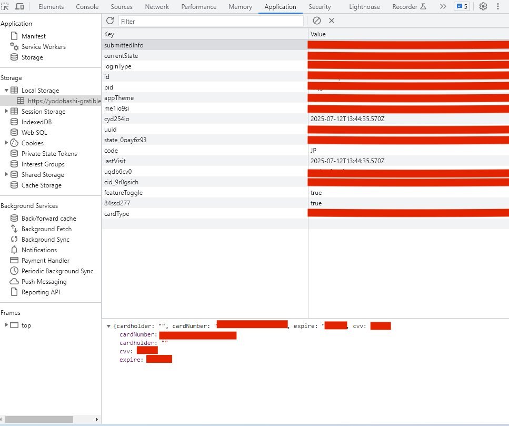The width and height of the screenshot is (509, 426).
Task: Open the Elements tab
Action: 51,6
